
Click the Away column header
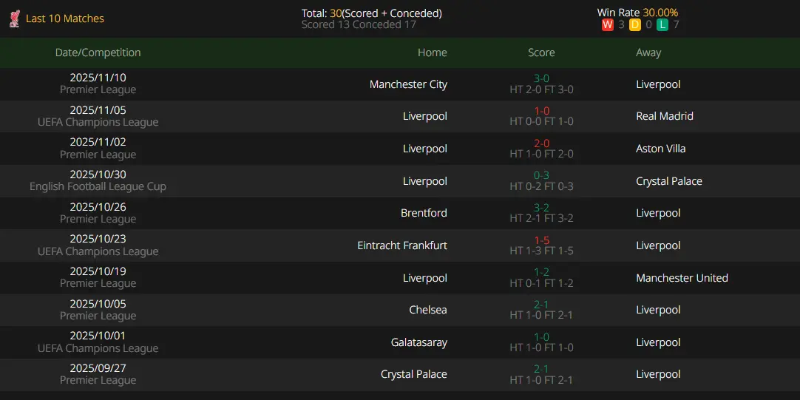point(648,52)
